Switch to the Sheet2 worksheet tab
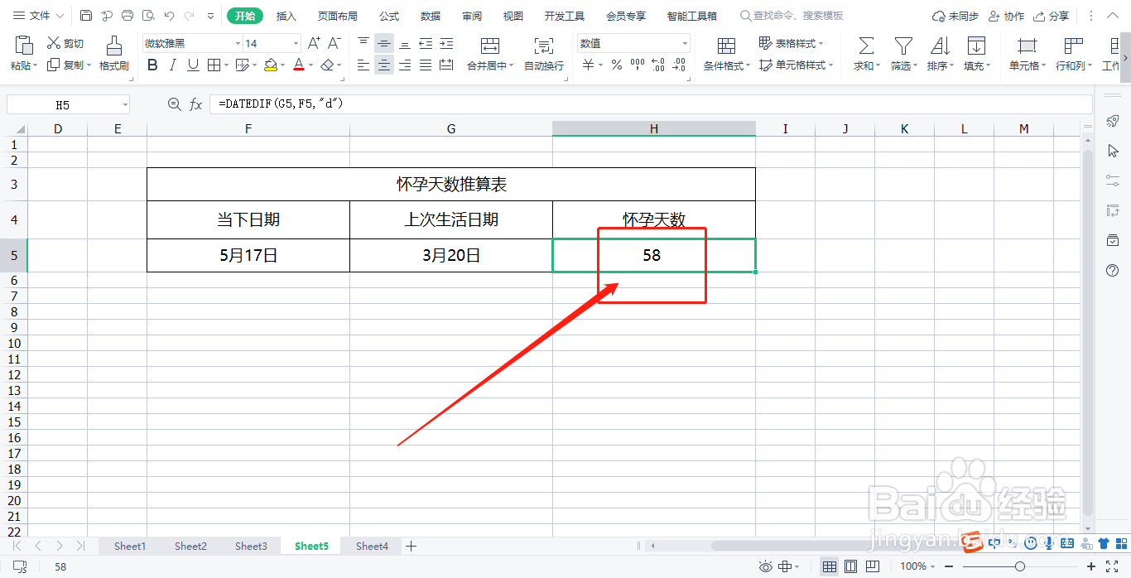Viewport: 1131px width, 578px height. coord(190,546)
